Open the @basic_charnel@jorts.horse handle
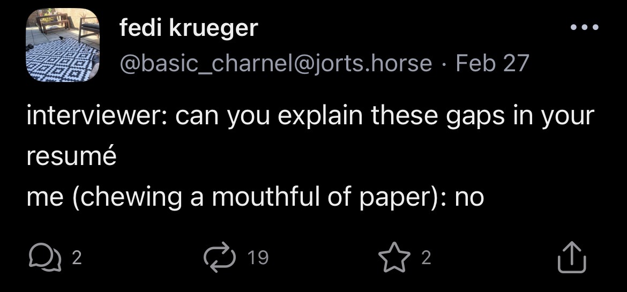 tap(276, 63)
